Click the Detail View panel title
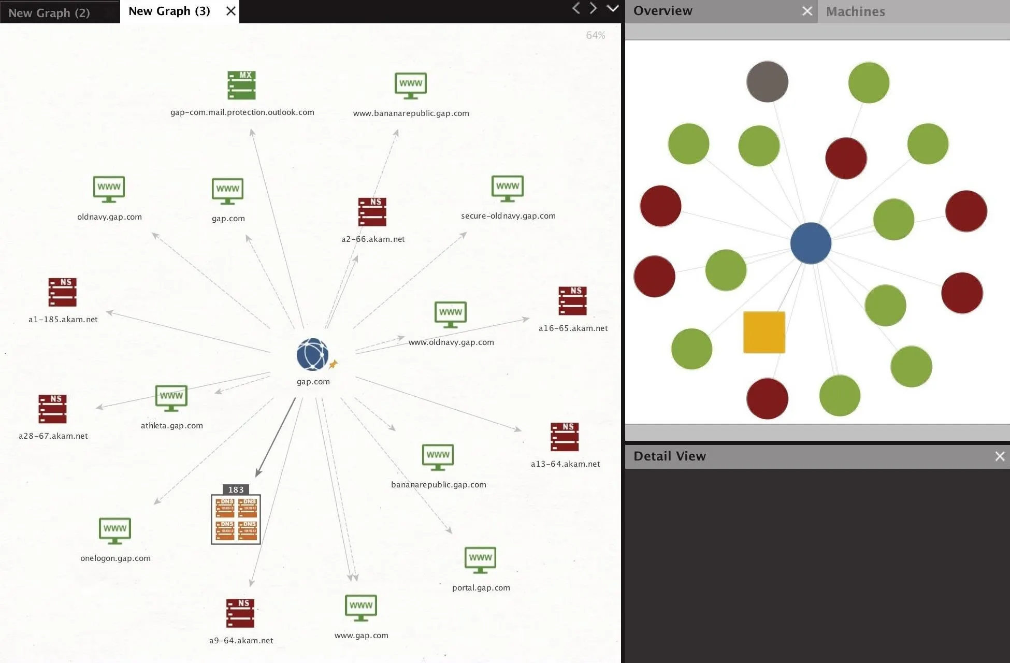1010x663 pixels. (x=669, y=456)
